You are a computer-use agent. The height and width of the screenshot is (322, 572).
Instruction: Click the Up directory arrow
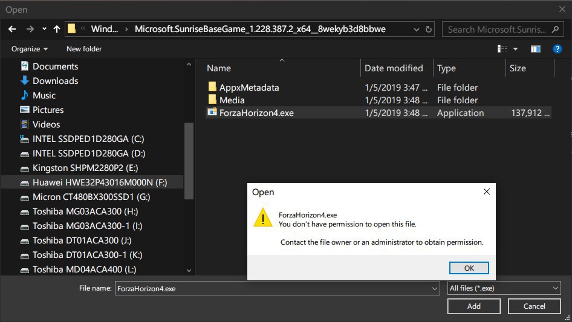pyautogui.click(x=57, y=29)
